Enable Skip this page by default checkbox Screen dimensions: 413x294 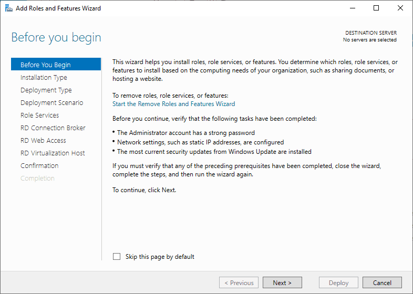pyautogui.click(x=117, y=257)
